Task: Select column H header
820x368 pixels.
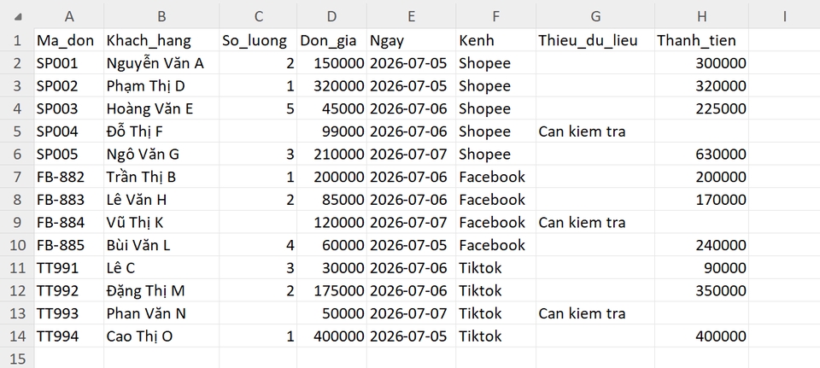Action: 701,16
